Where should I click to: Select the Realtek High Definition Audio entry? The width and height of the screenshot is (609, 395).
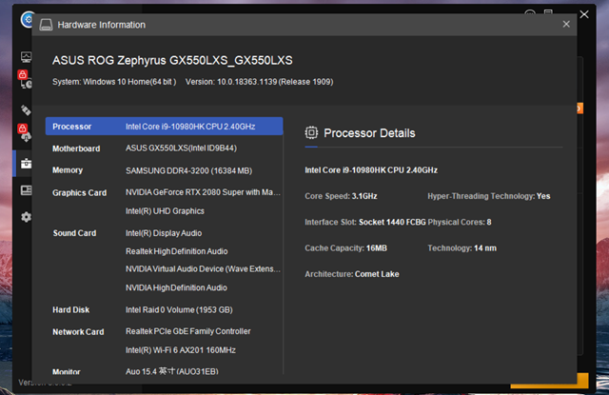pyautogui.click(x=176, y=251)
